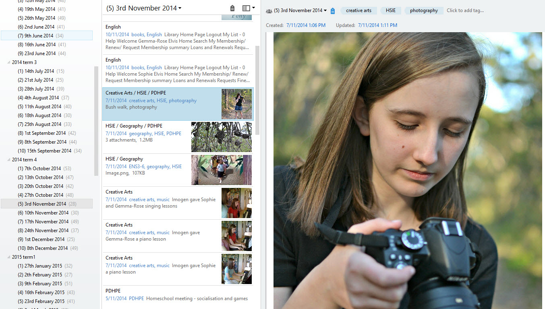Click the tag icon in note list header
This screenshot has width=545, height=309.
pyautogui.click(x=232, y=8)
